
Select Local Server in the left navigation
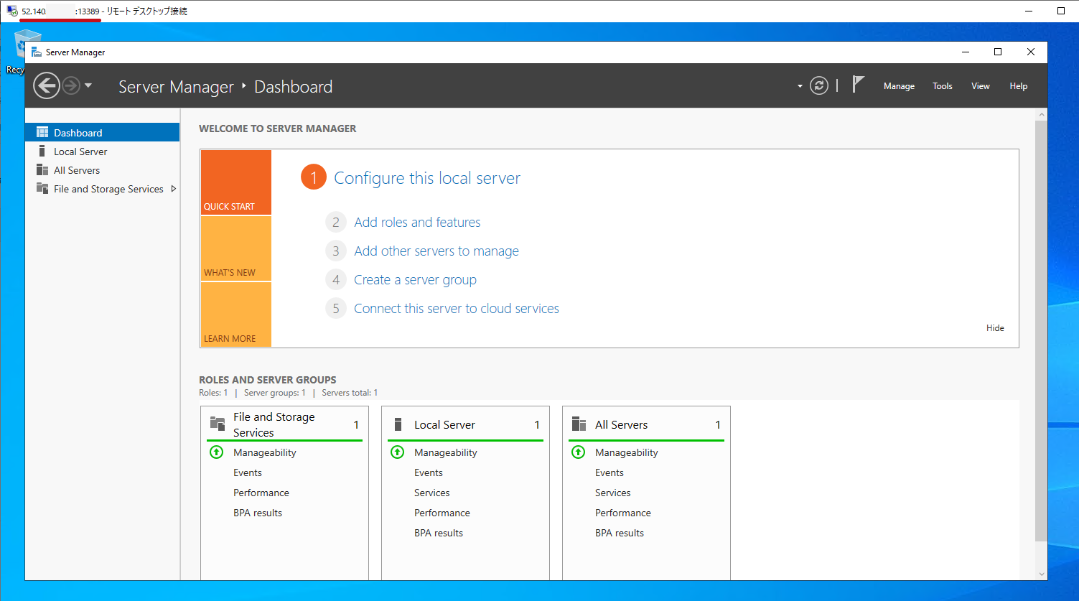(x=102, y=152)
